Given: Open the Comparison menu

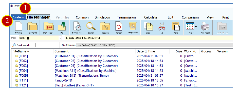Looking at the screenshot, I should pyautogui.click(x=190, y=17).
